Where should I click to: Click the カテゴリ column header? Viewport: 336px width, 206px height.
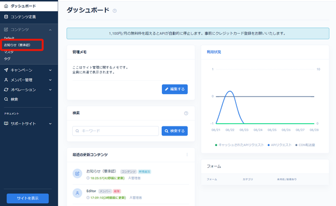(x=248, y=179)
